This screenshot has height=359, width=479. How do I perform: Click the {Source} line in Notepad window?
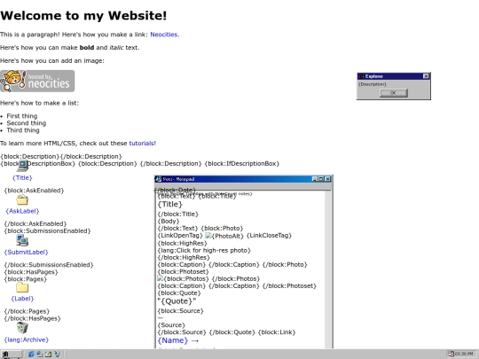pos(171,325)
